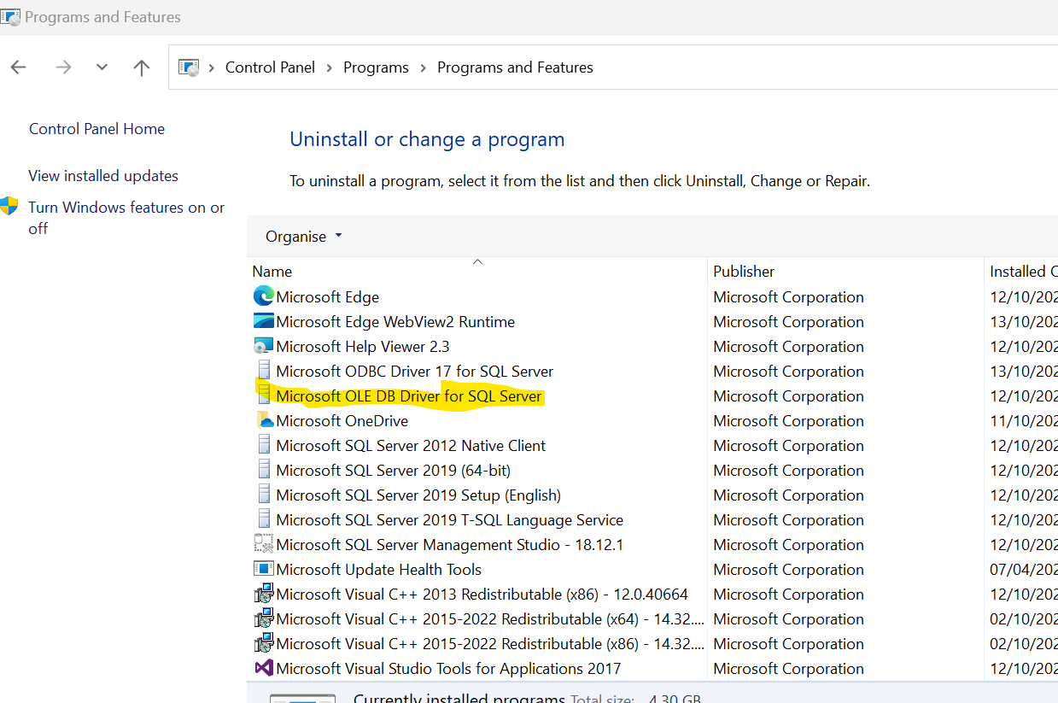This screenshot has width=1058, height=703.
Task: Click the Microsoft Update Health Tools icon
Action: [x=264, y=569]
